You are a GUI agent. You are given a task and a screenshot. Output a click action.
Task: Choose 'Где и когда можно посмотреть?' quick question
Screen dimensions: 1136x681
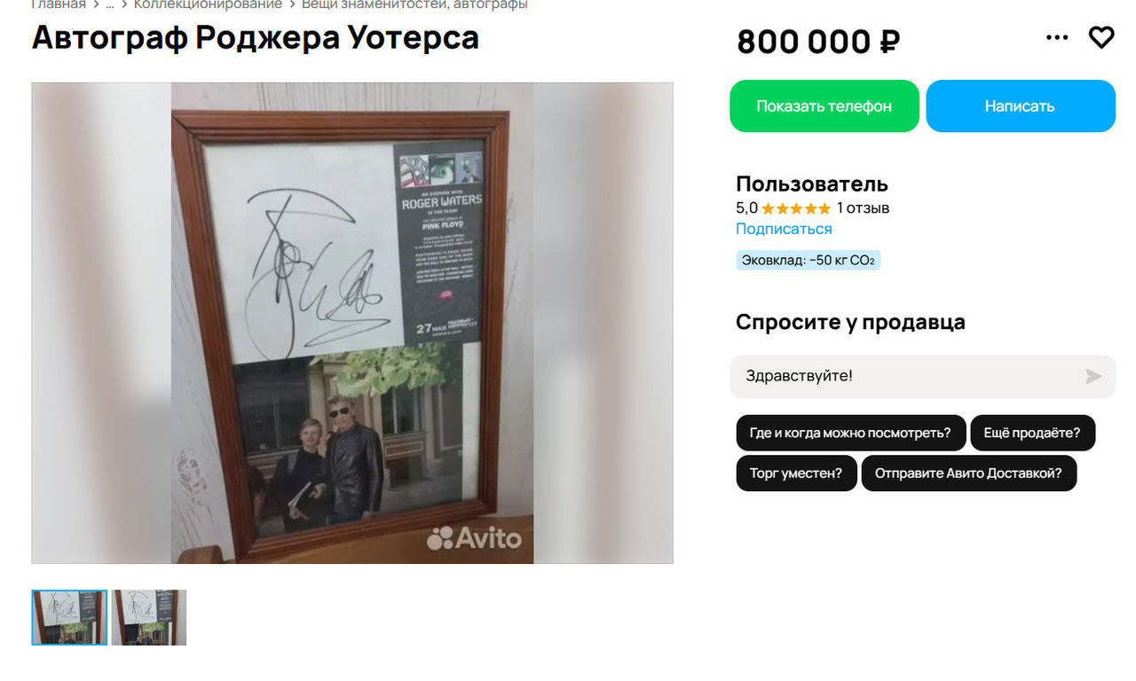[x=850, y=433]
